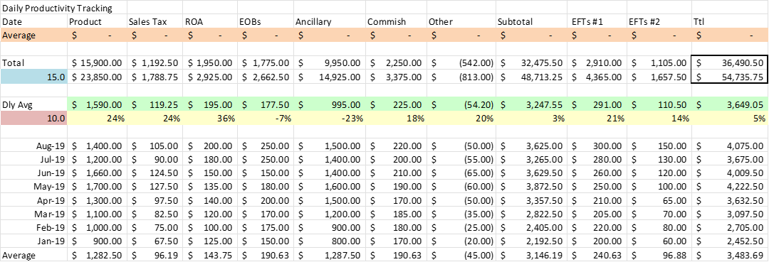Select the 'ROA' header cell
The height and width of the screenshot is (262, 769).
210,22
